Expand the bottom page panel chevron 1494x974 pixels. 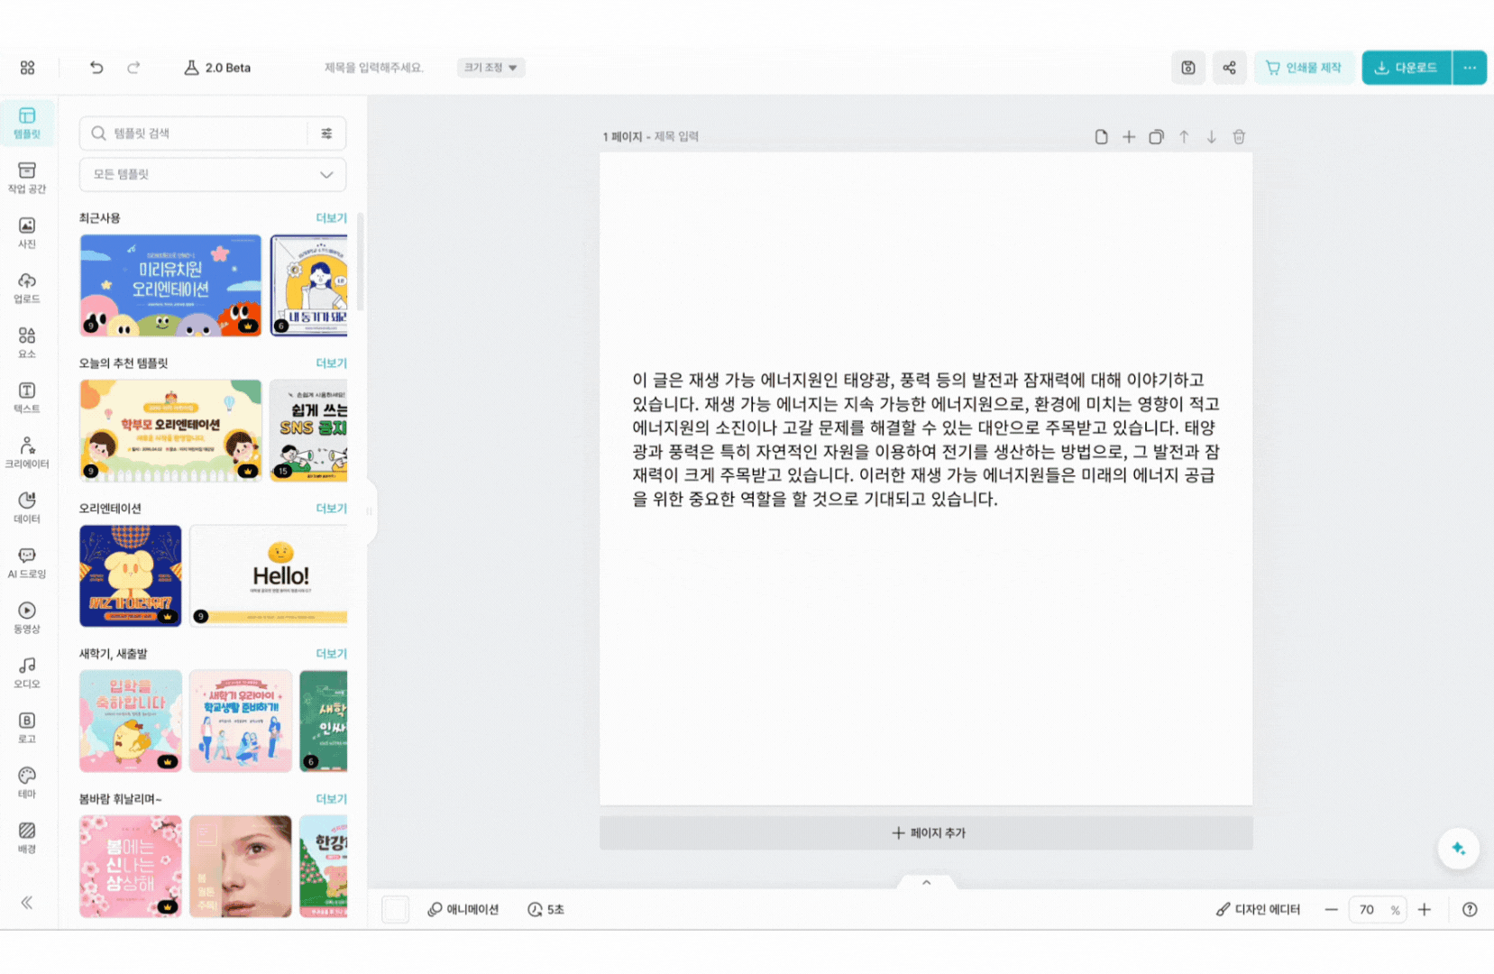click(x=926, y=883)
